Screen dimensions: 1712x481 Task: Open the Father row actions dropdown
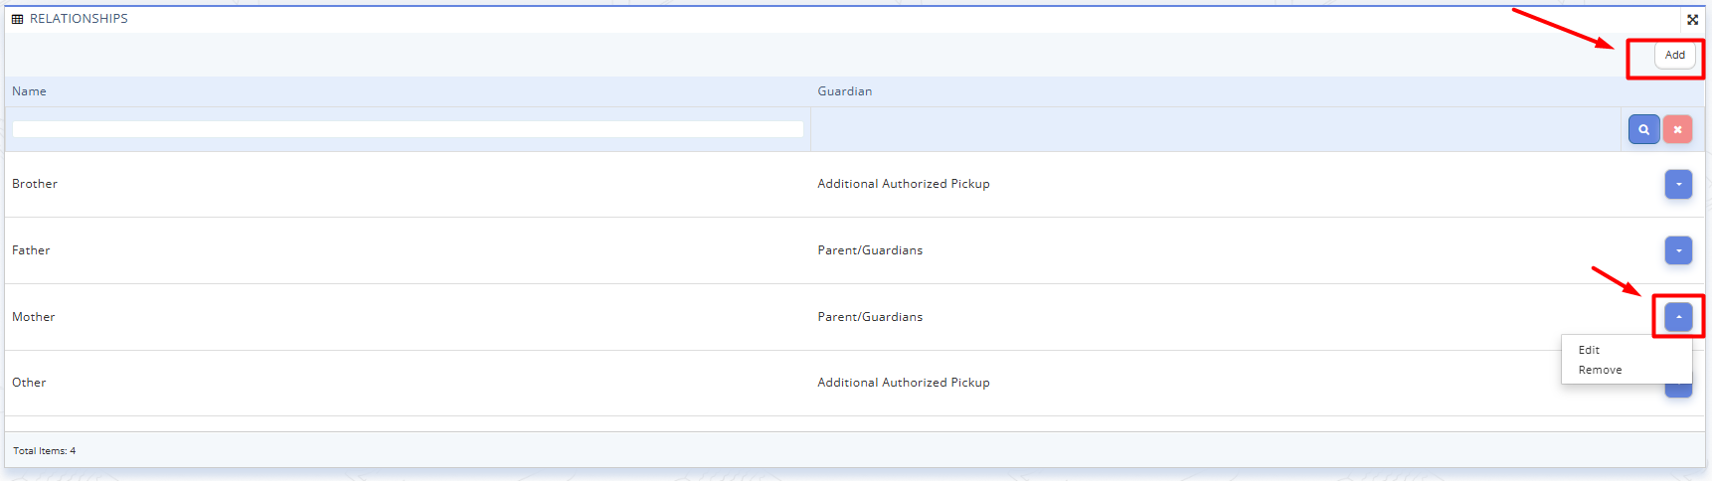coord(1678,250)
